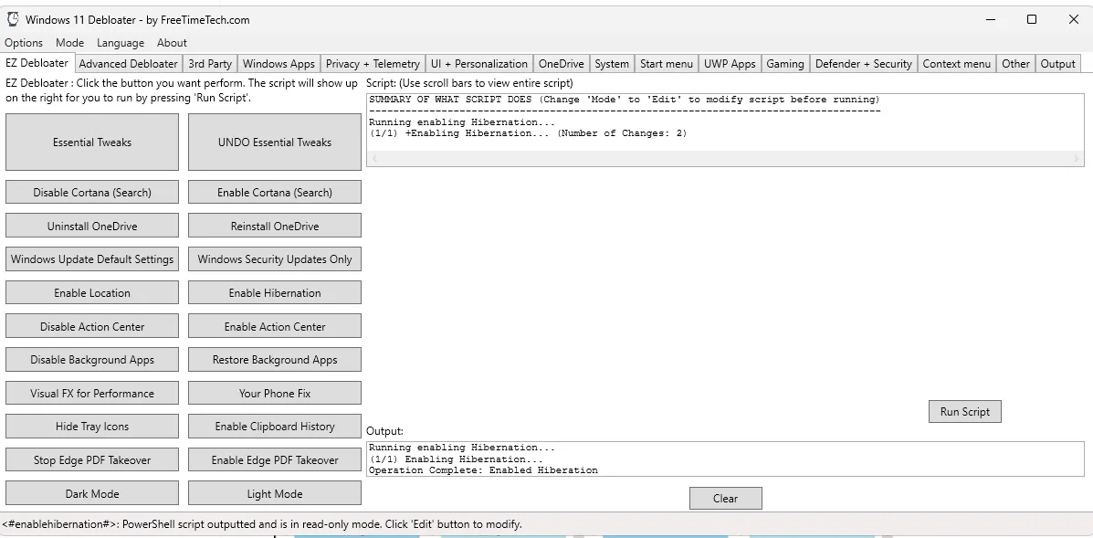Open the OneDrive tab
The width and height of the screenshot is (1093, 538).
pos(562,63)
